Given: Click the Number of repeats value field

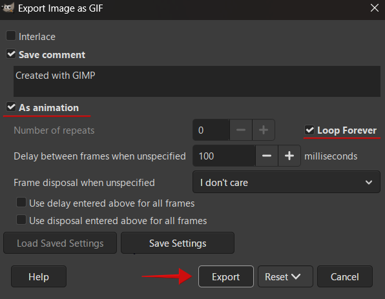Looking at the screenshot, I should click(211, 130).
